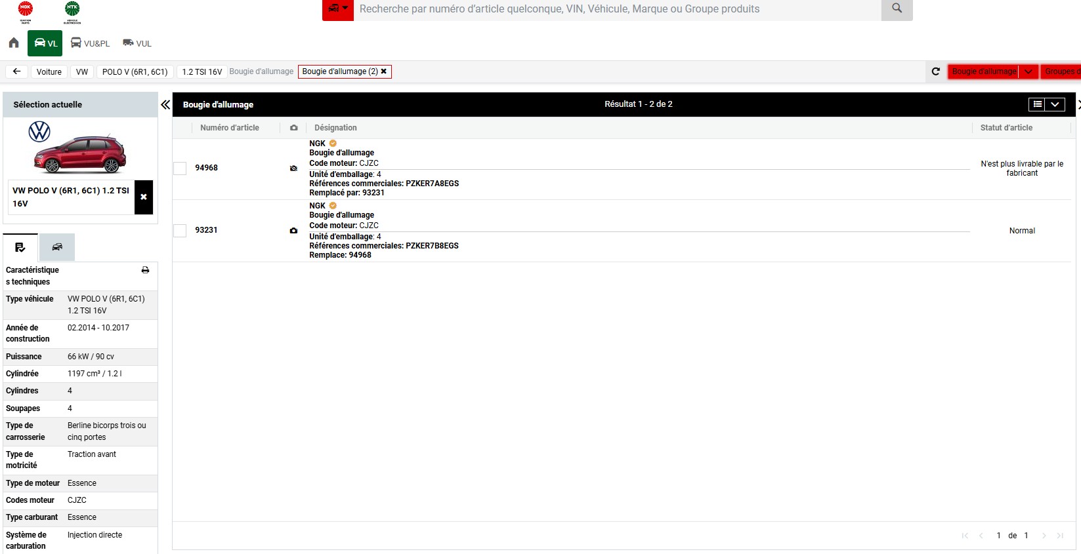The height and width of the screenshot is (554, 1081).
Task: Select the VL vehicle category tab
Action: tap(45, 43)
